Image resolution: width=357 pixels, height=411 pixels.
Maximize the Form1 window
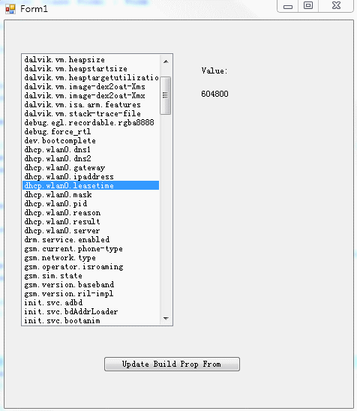coord(308,6)
